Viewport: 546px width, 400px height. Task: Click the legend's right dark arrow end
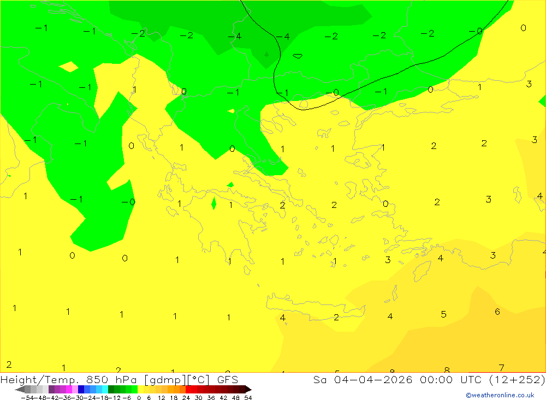point(248,390)
